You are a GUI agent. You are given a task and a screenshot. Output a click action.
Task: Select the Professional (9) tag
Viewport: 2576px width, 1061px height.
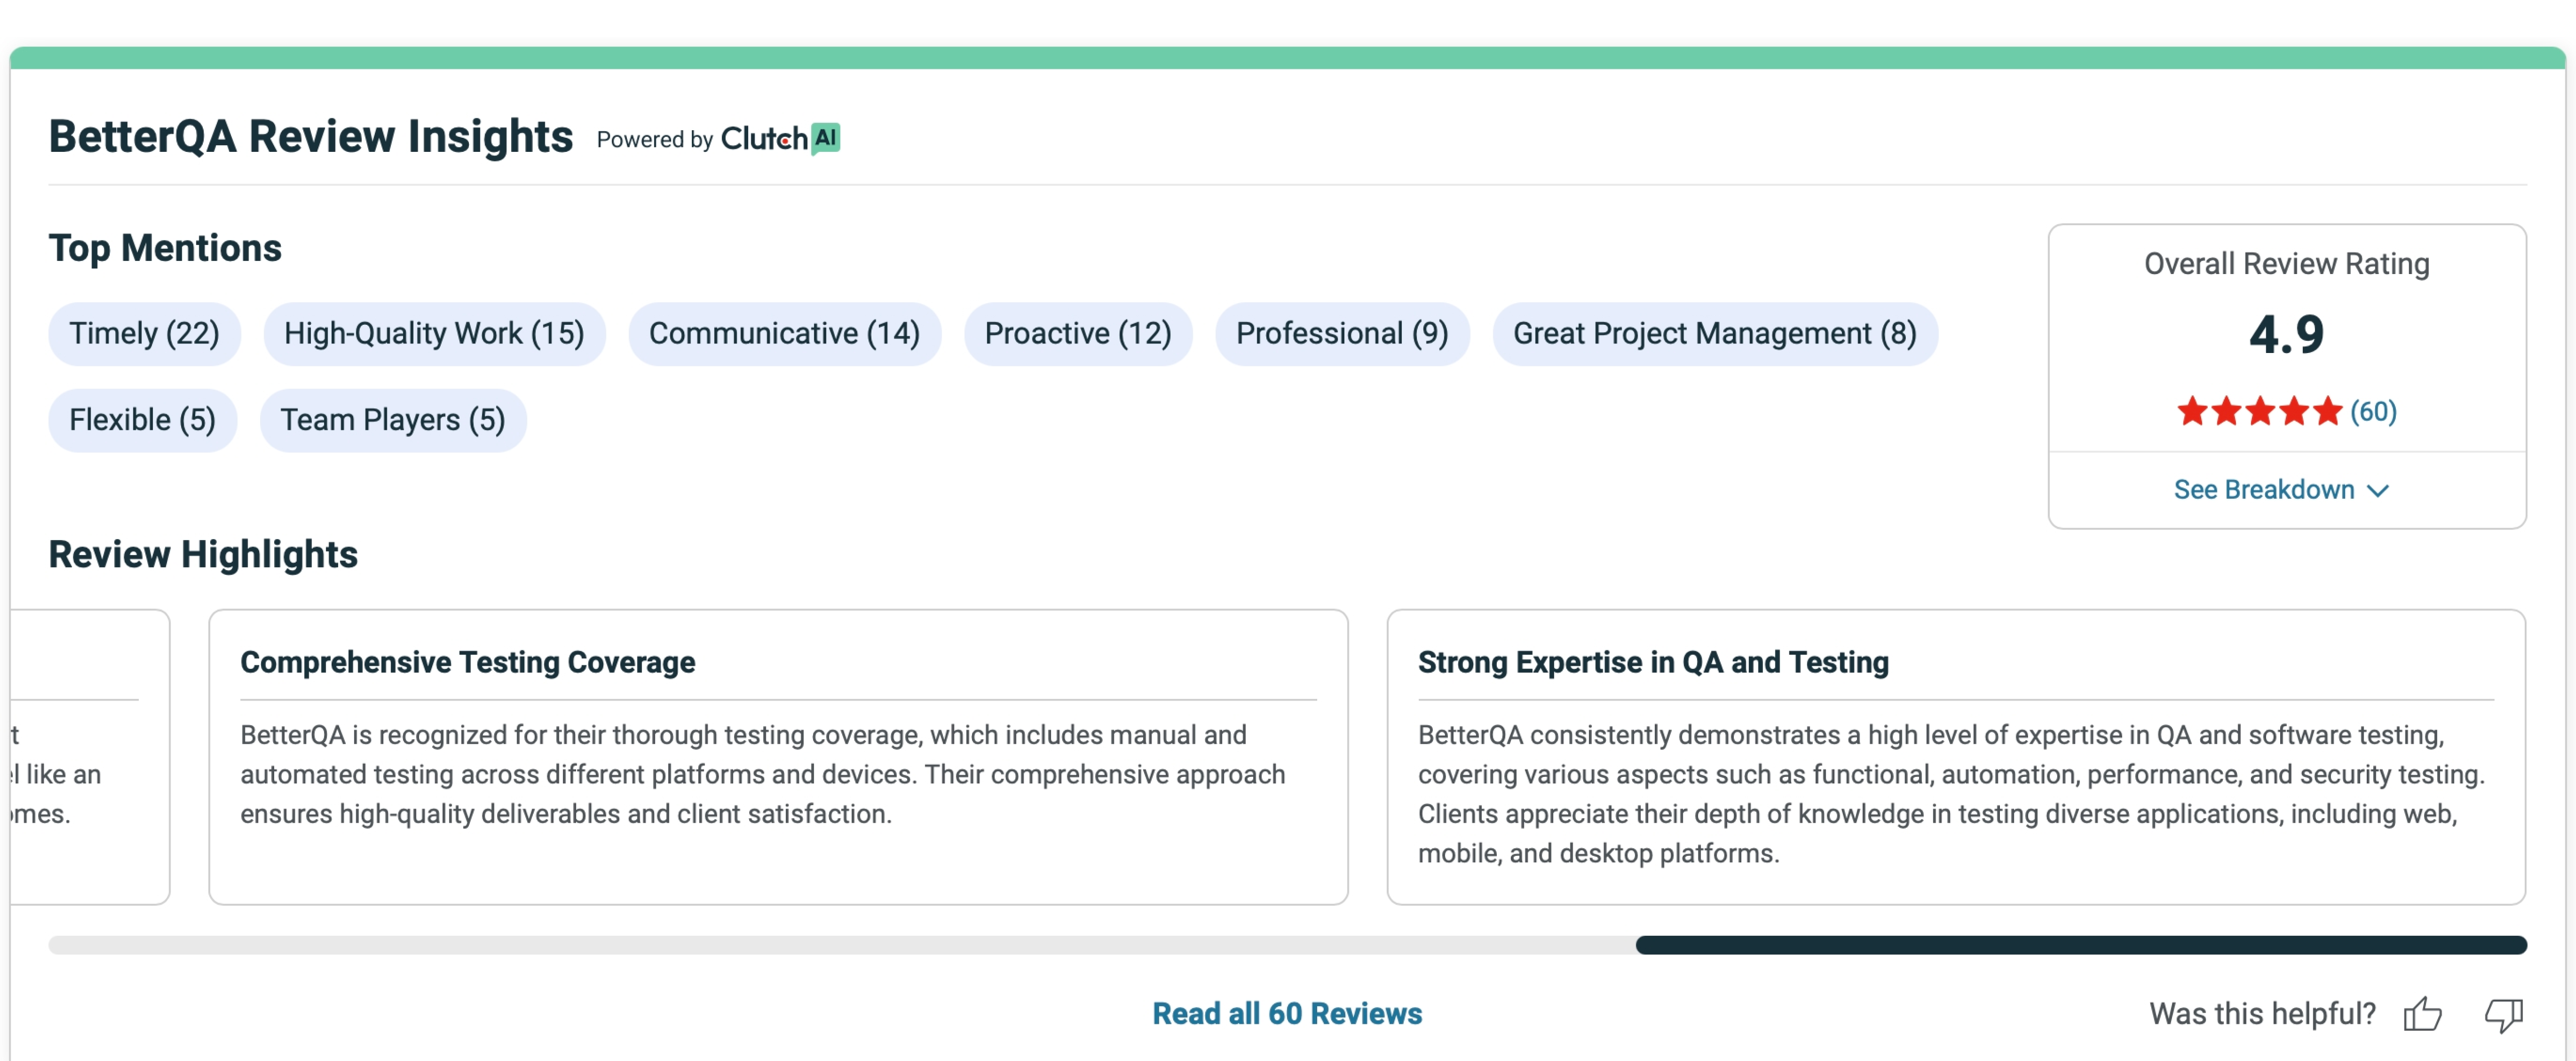pyautogui.click(x=1341, y=334)
